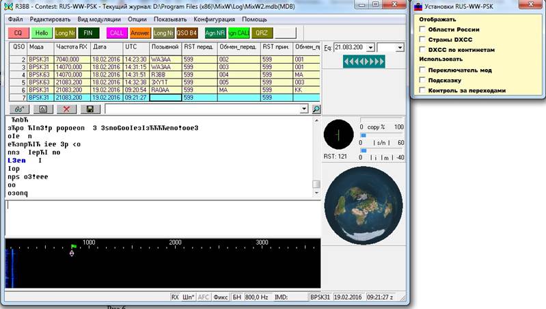546x309 pixels.
Task: Click the magnifier search icon beside the combo box
Action: tap(316, 109)
